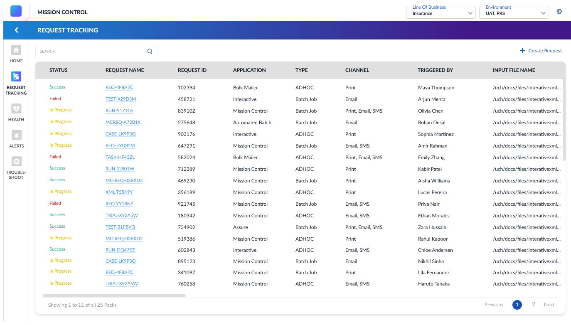Click the Alerts bell icon

tap(16, 135)
